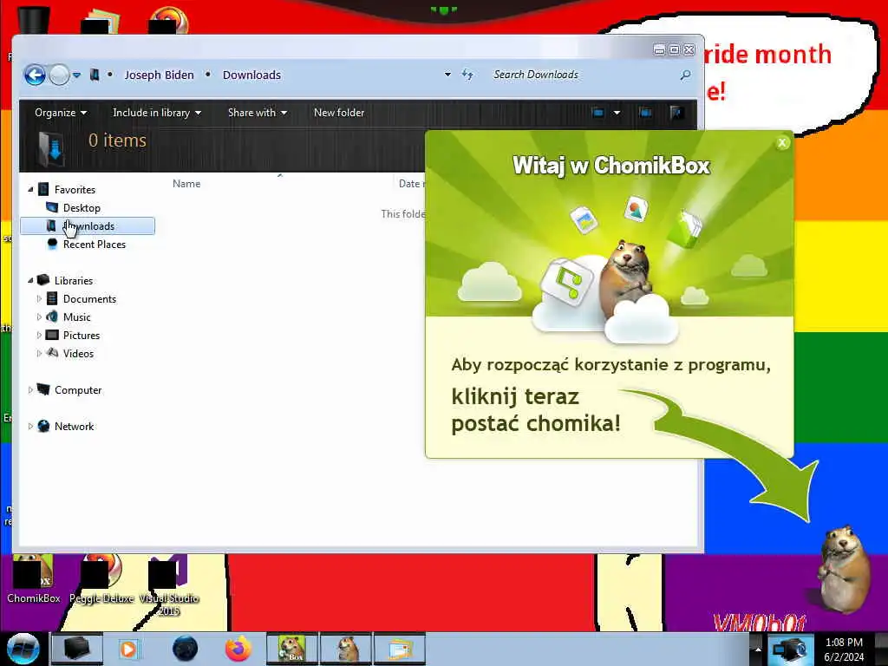Click the search magnifier icon
Viewport: 888px width, 666px height.
(685, 75)
